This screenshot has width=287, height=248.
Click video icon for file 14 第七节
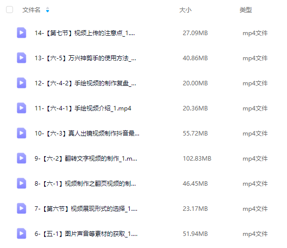[x=22, y=33]
